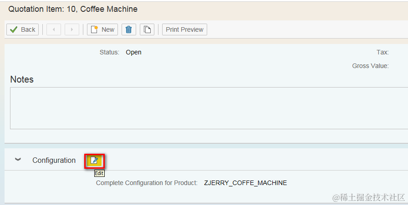The width and height of the screenshot is (408, 205).
Task: Click the Quotation Item: 10, Coffee Machine title
Action: [73, 9]
